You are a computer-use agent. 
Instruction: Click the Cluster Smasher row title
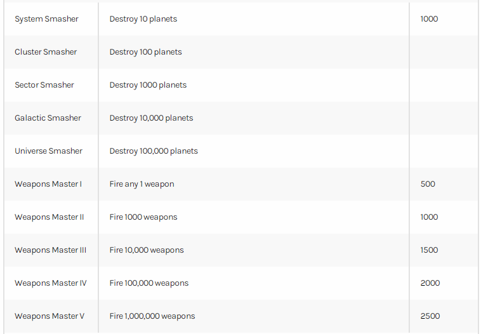click(46, 52)
